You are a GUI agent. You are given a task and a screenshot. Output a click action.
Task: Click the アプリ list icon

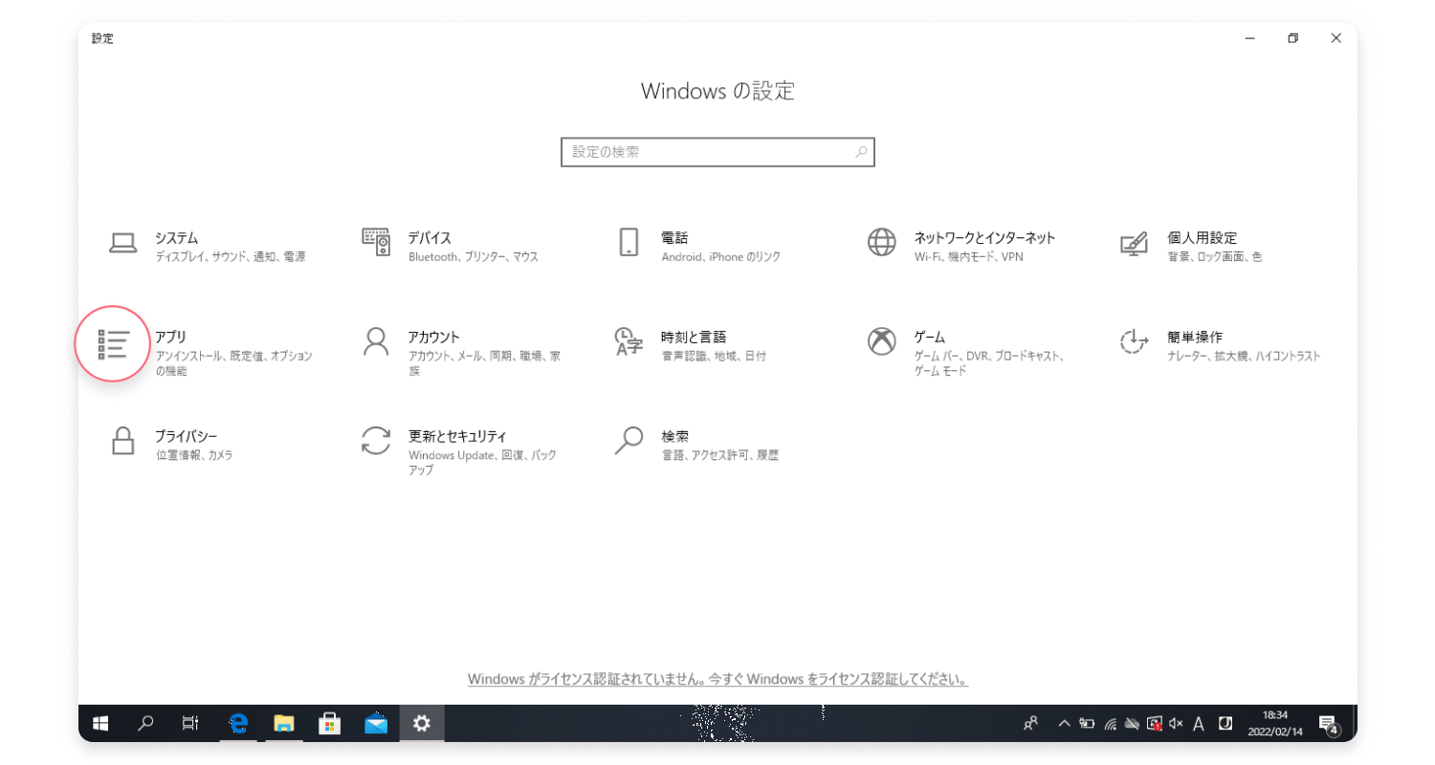point(114,344)
